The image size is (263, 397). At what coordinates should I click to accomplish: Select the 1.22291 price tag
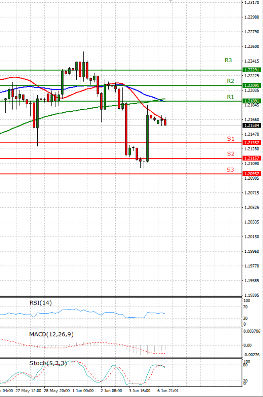click(x=251, y=70)
